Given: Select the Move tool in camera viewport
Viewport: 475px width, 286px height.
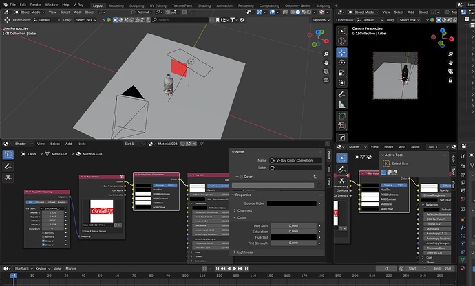Looking at the screenshot, I should pyautogui.click(x=341, y=52).
